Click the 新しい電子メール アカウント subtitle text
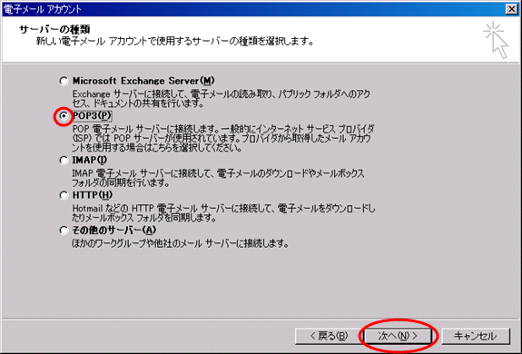This screenshot has height=354, width=522. pos(175,41)
